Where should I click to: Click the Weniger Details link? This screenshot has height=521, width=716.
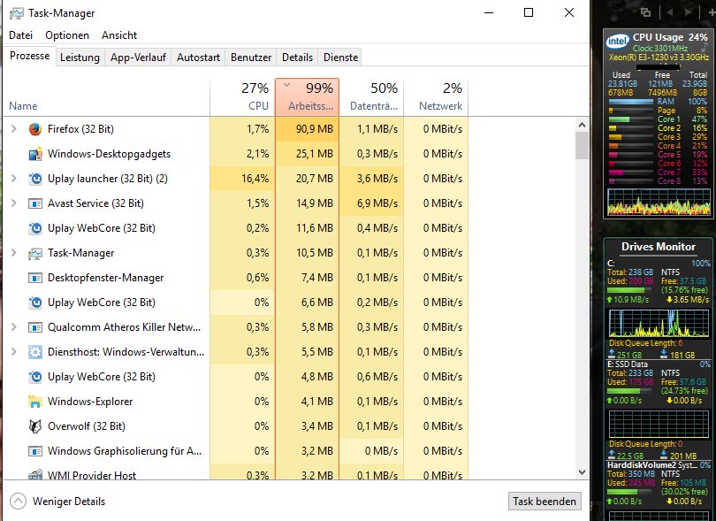68,502
